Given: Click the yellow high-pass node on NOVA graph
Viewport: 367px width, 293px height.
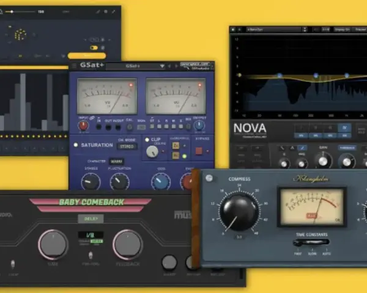Looking at the screenshot, I should click(x=239, y=75).
